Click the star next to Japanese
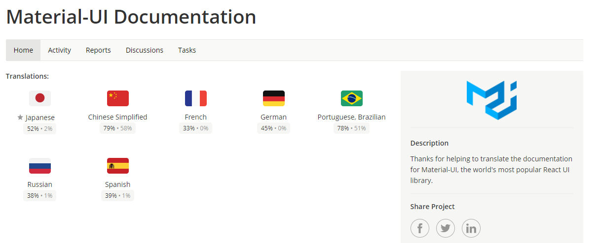 tap(20, 118)
